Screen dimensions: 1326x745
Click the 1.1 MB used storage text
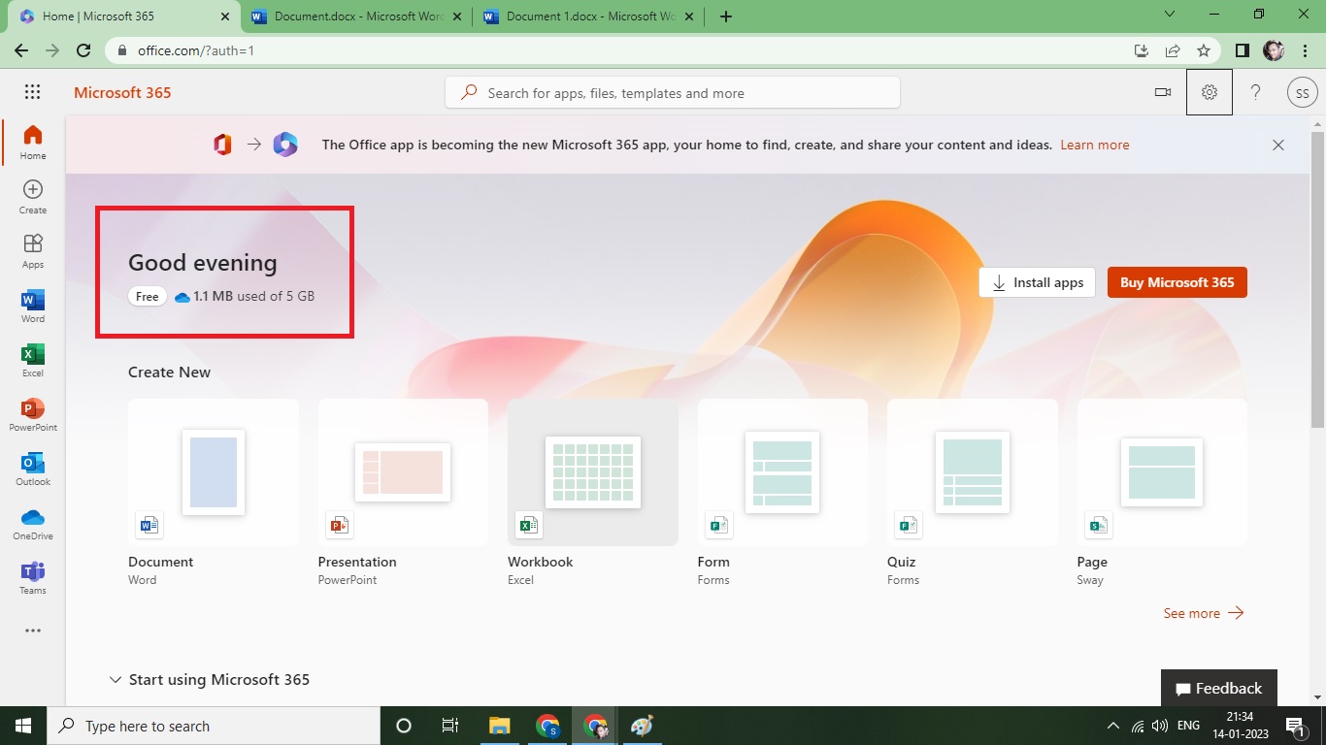pyautogui.click(x=253, y=297)
